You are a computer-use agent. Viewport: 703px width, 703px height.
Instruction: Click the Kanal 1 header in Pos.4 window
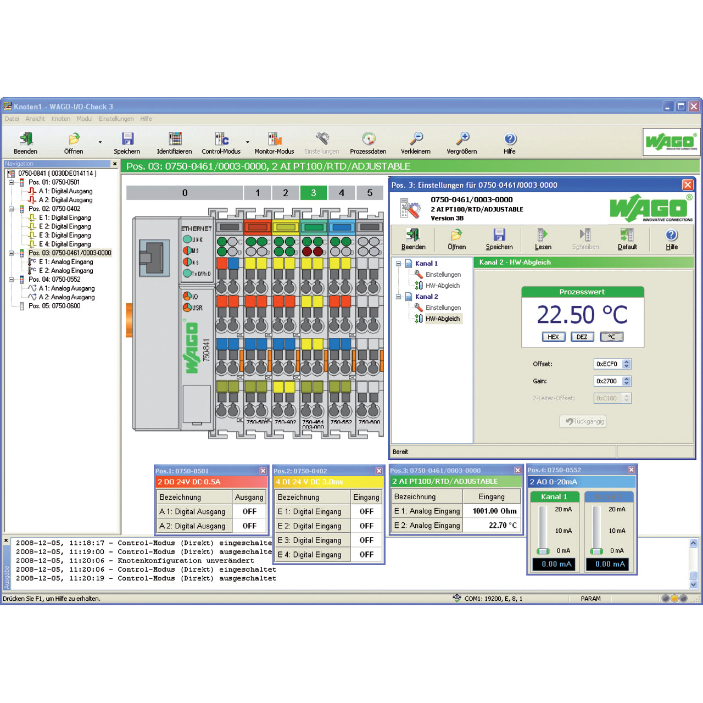click(x=554, y=496)
